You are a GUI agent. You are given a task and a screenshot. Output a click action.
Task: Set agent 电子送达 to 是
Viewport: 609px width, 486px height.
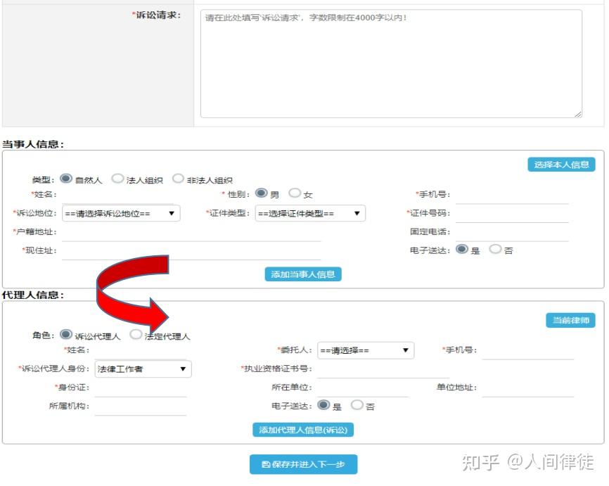(x=323, y=405)
